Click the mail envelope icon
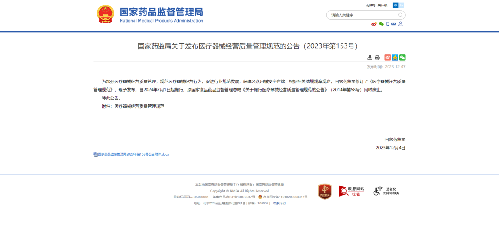The height and width of the screenshot is (238, 499). [394, 24]
